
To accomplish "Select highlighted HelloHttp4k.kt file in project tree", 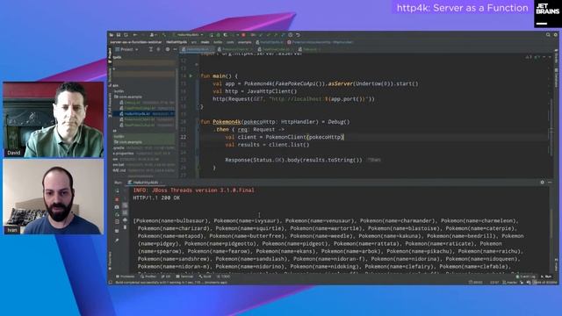I will [x=144, y=113].
